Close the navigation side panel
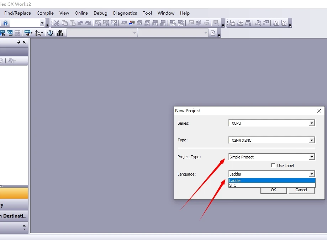Screen dimensions: 327x240 [24, 42]
